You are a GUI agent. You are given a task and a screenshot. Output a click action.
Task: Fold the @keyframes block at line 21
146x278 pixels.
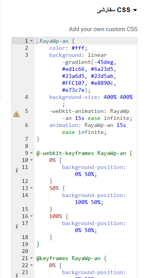click(31, 258)
